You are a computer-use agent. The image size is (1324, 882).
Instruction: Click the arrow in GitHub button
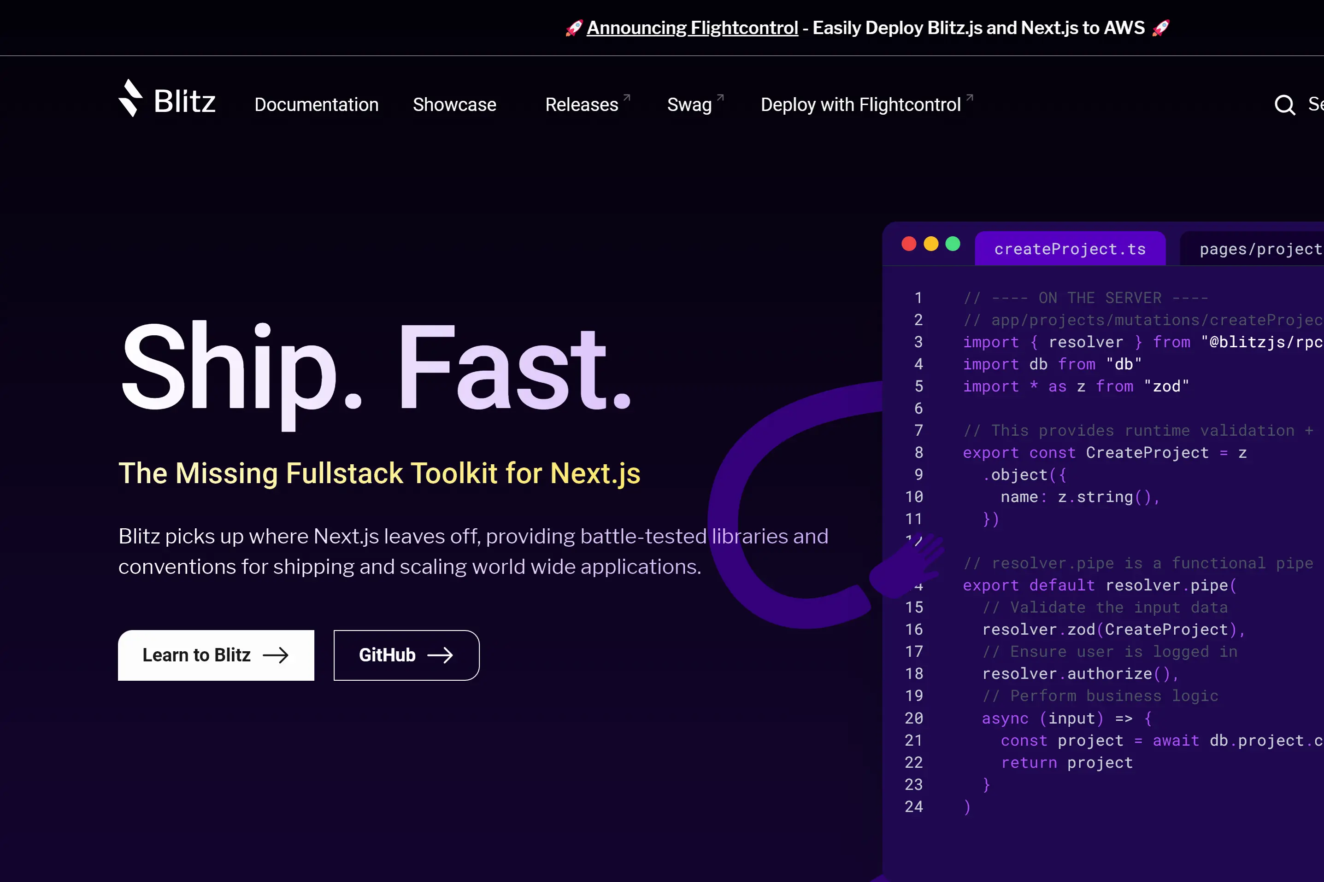tap(440, 655)
